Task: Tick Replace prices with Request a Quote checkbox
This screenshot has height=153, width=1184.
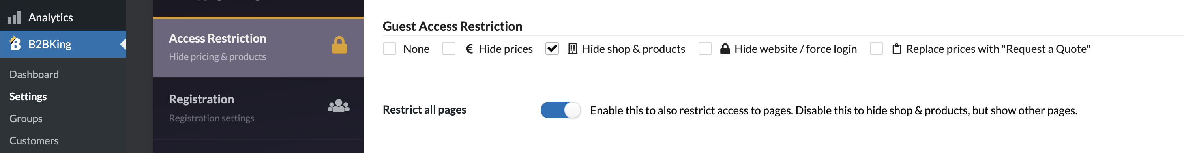Action: [877, 49]
